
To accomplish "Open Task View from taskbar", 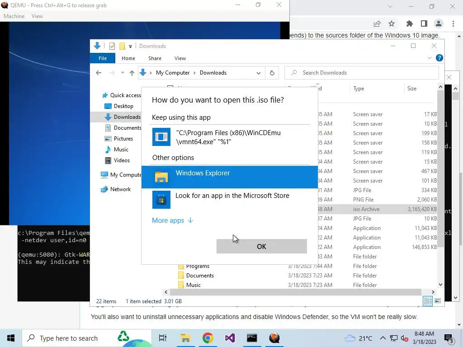I will click(x=163, y=338).
